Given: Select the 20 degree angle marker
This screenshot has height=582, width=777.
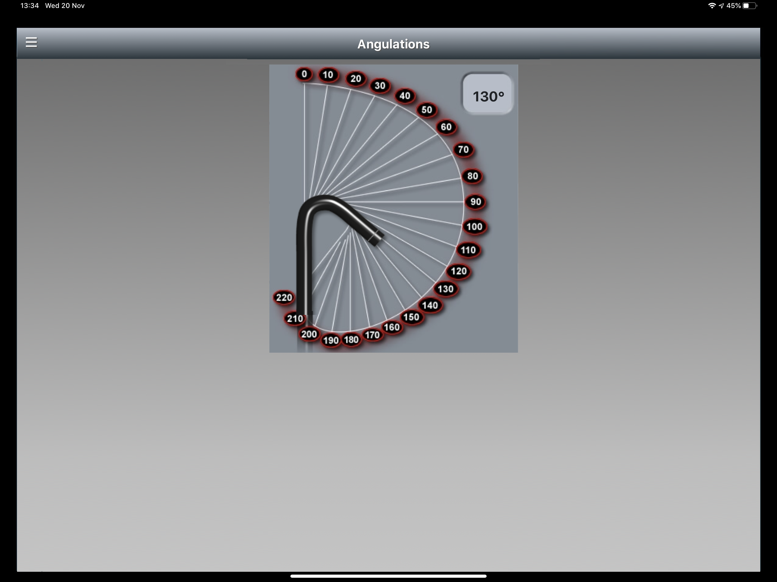Looking at the screenshot, I should [x=356, y=79].
